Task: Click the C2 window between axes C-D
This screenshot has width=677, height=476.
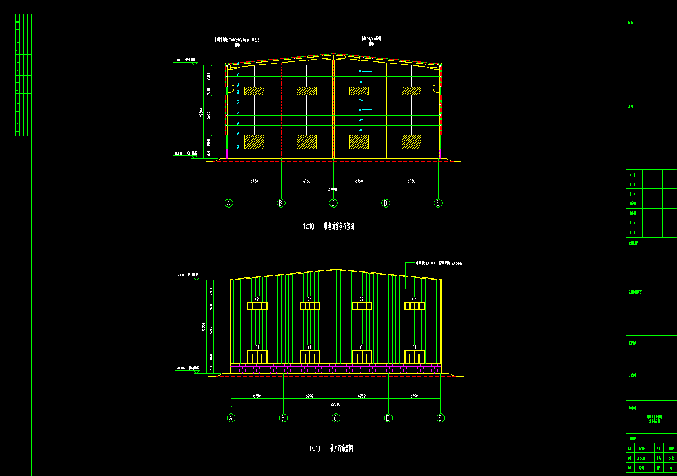Action: coord(362,306)
